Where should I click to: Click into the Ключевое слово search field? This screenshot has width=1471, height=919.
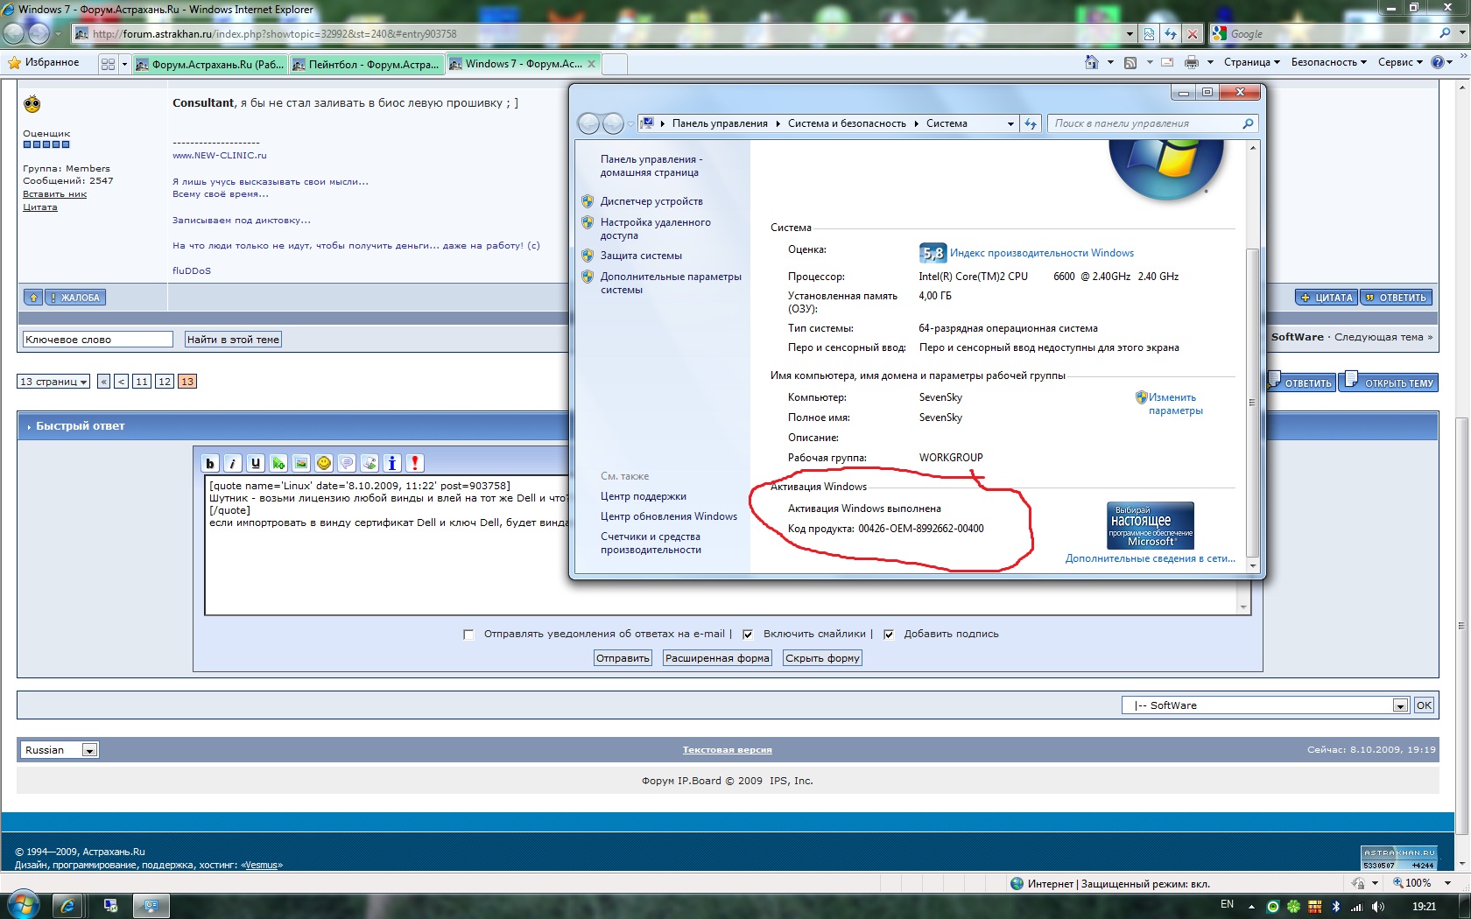[97, 340]
